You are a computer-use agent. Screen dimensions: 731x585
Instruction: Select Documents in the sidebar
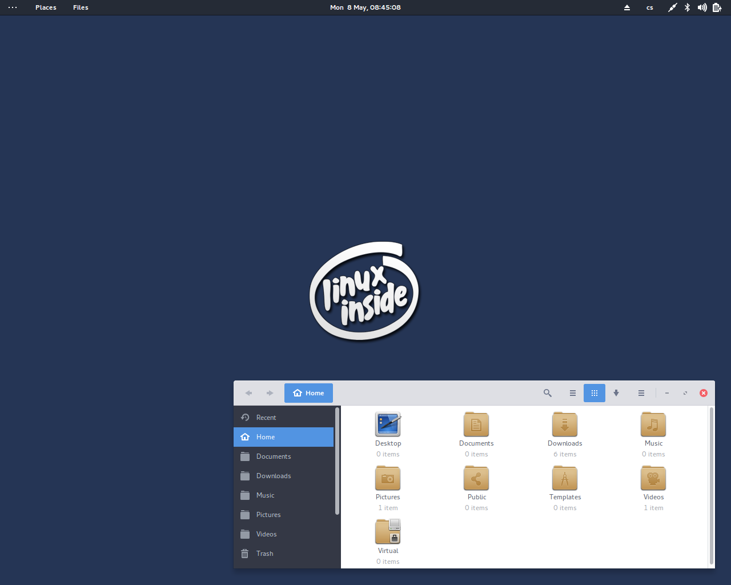pos(283,456)
